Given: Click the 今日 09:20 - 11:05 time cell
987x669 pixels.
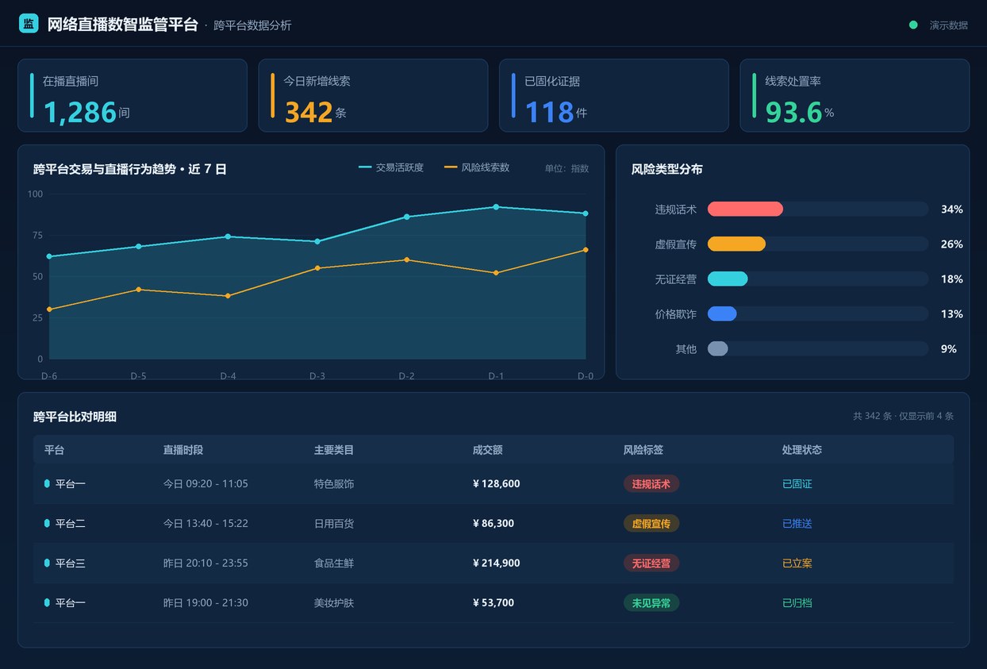Looking at the screenshot, I should [205, 484].
